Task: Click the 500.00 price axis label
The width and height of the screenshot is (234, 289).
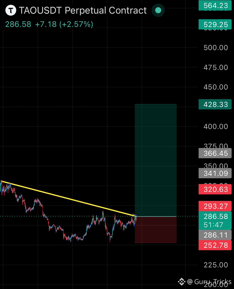Action: tap(216, 48)
